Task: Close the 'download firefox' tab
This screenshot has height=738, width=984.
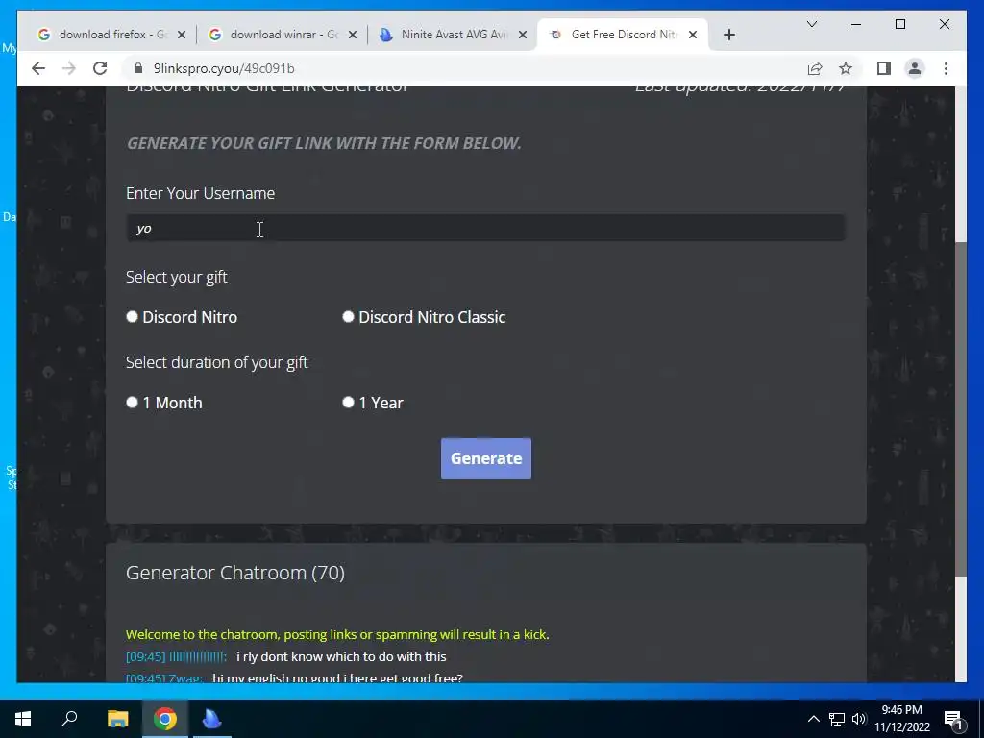Action: coord(182,36)
